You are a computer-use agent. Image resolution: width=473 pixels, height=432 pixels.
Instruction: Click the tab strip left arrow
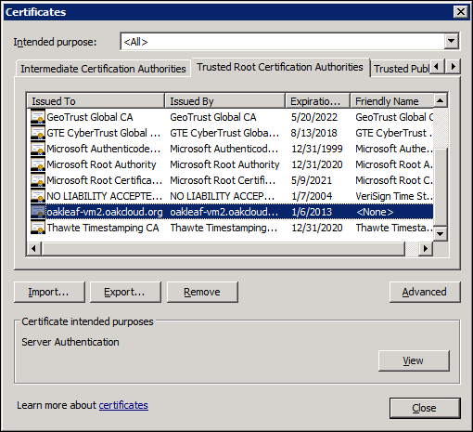point(437,66)
